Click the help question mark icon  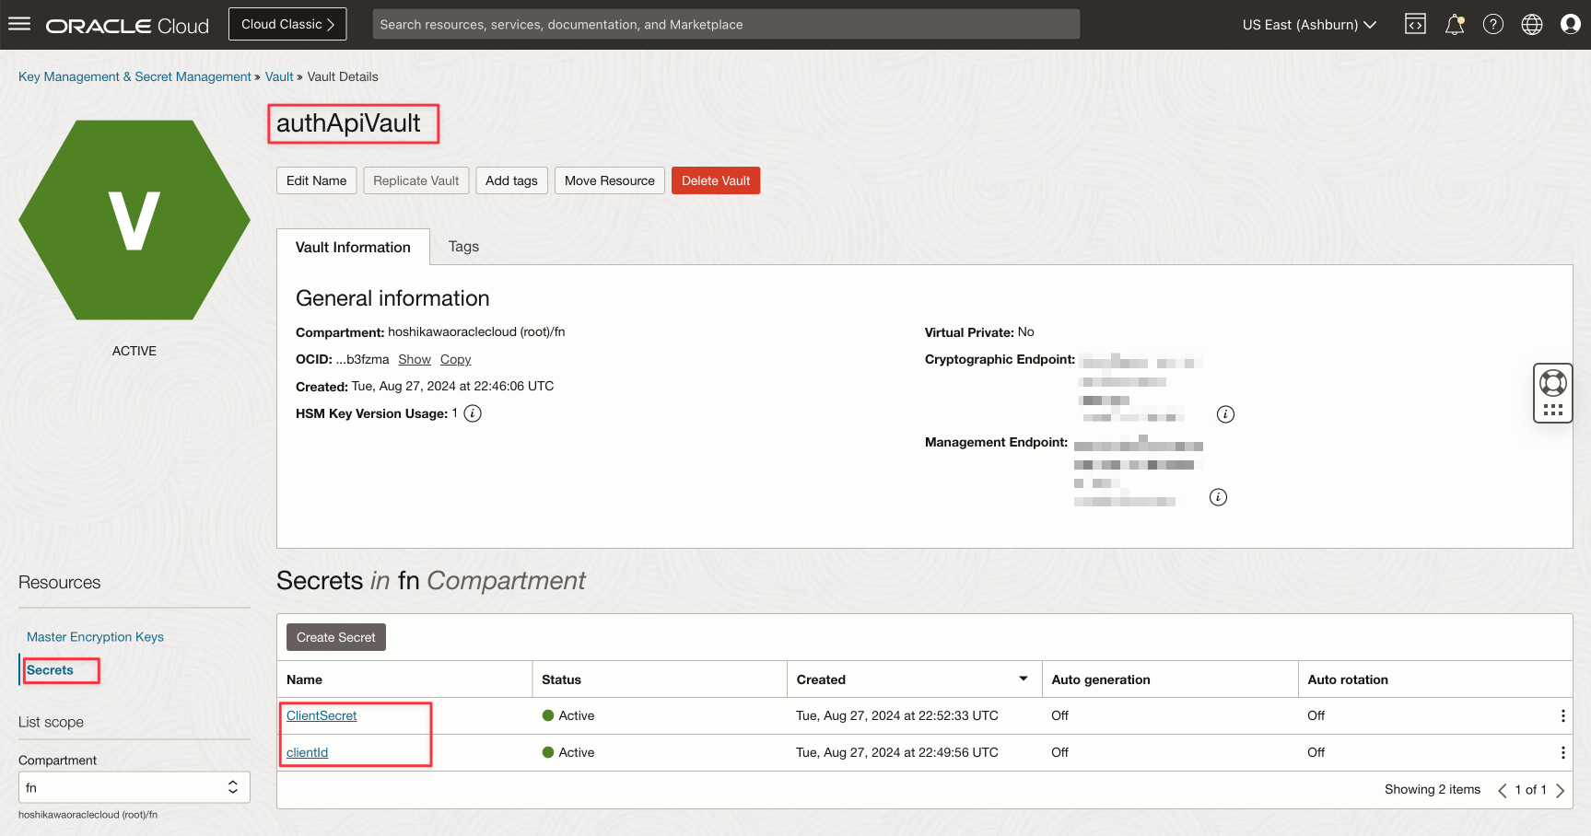click(x=1493, y=25)
